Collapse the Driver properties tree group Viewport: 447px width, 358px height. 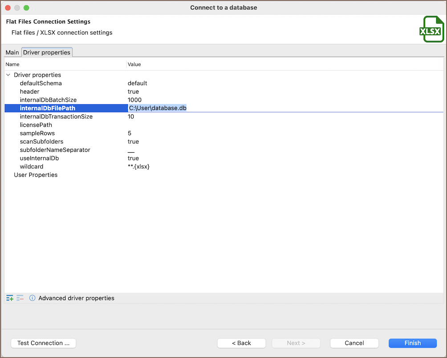[8, 75]
